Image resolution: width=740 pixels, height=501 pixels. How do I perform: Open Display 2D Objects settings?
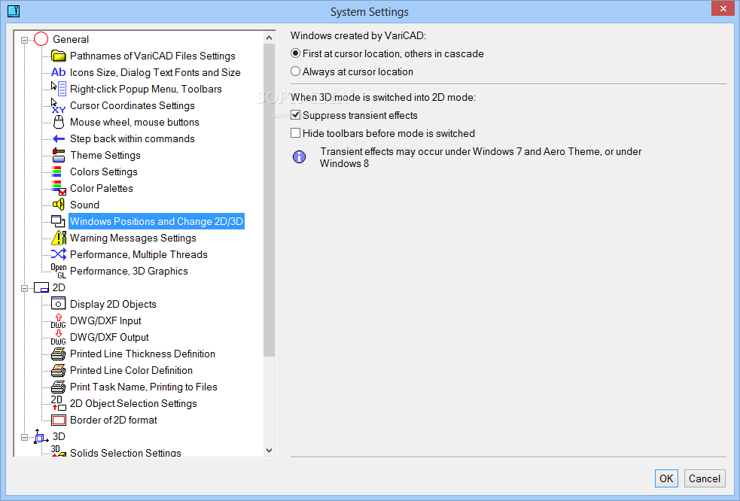[113, 304]
